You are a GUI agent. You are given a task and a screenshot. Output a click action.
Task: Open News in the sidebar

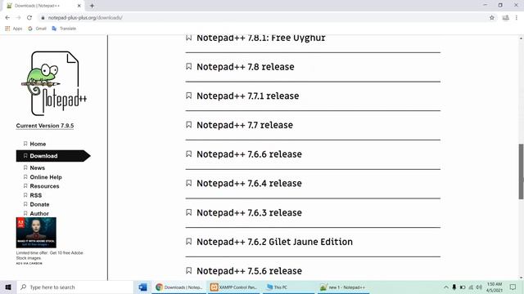coord(37,168)
